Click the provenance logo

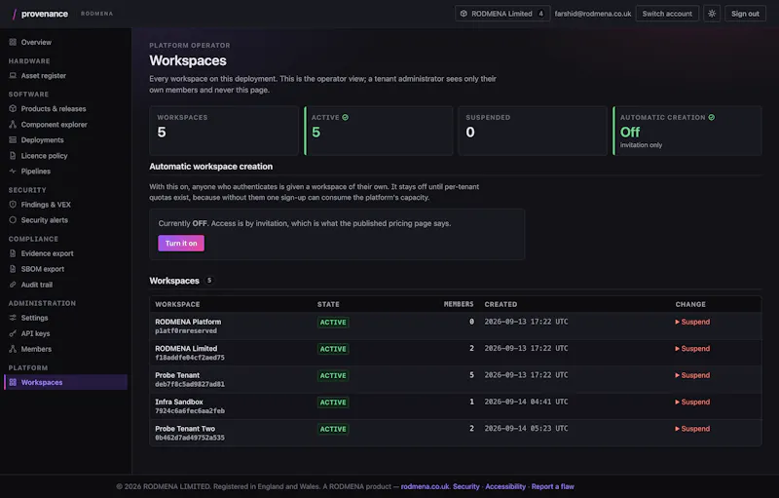(x=40, y=14)
